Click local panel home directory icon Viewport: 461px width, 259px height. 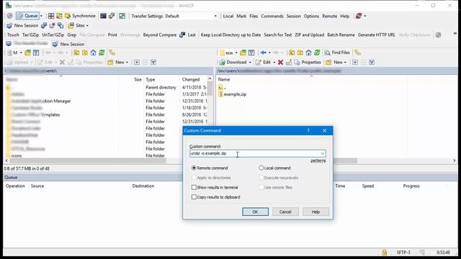(x=93, y=53)
